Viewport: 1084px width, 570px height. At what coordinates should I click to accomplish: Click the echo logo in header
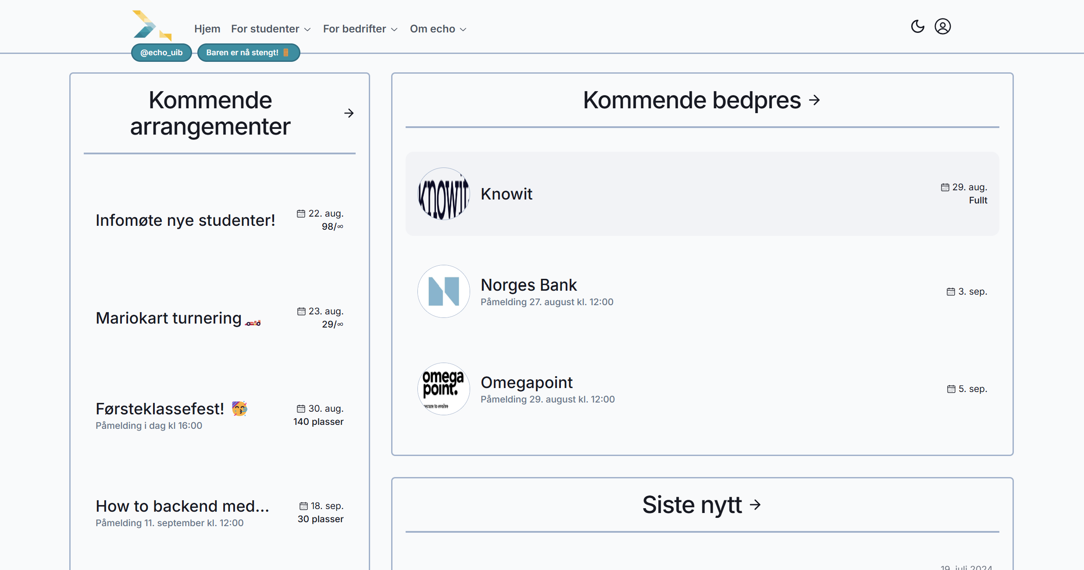(152, 26)
